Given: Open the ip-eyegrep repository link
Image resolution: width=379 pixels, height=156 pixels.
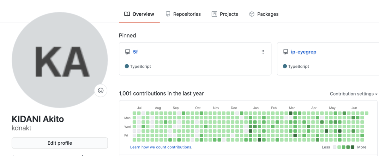Looking at the screenshot, I should (x=304, y=52).
